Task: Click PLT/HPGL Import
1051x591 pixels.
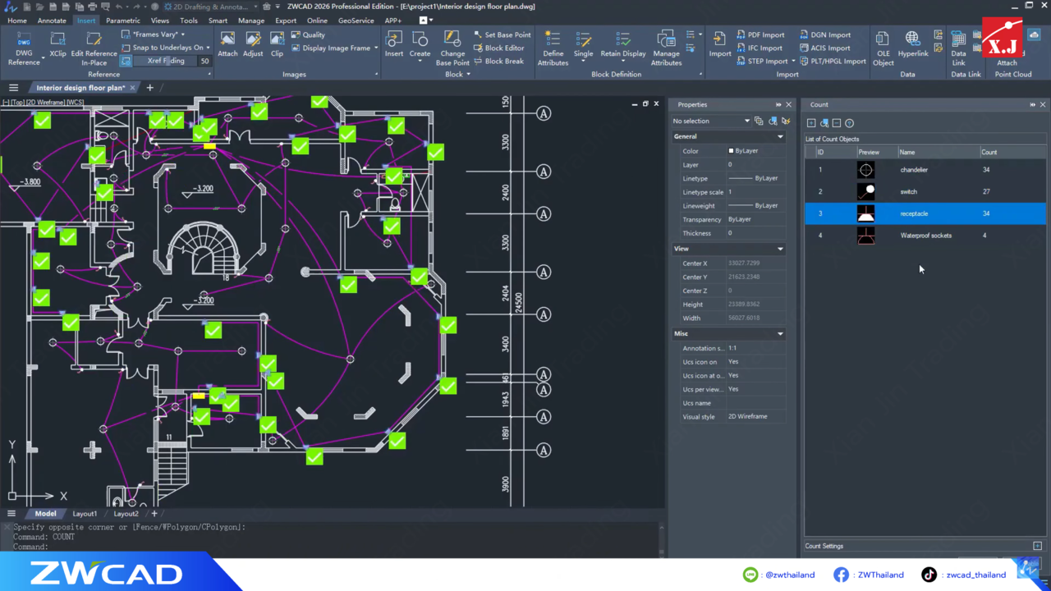Action: click(832, 61)
